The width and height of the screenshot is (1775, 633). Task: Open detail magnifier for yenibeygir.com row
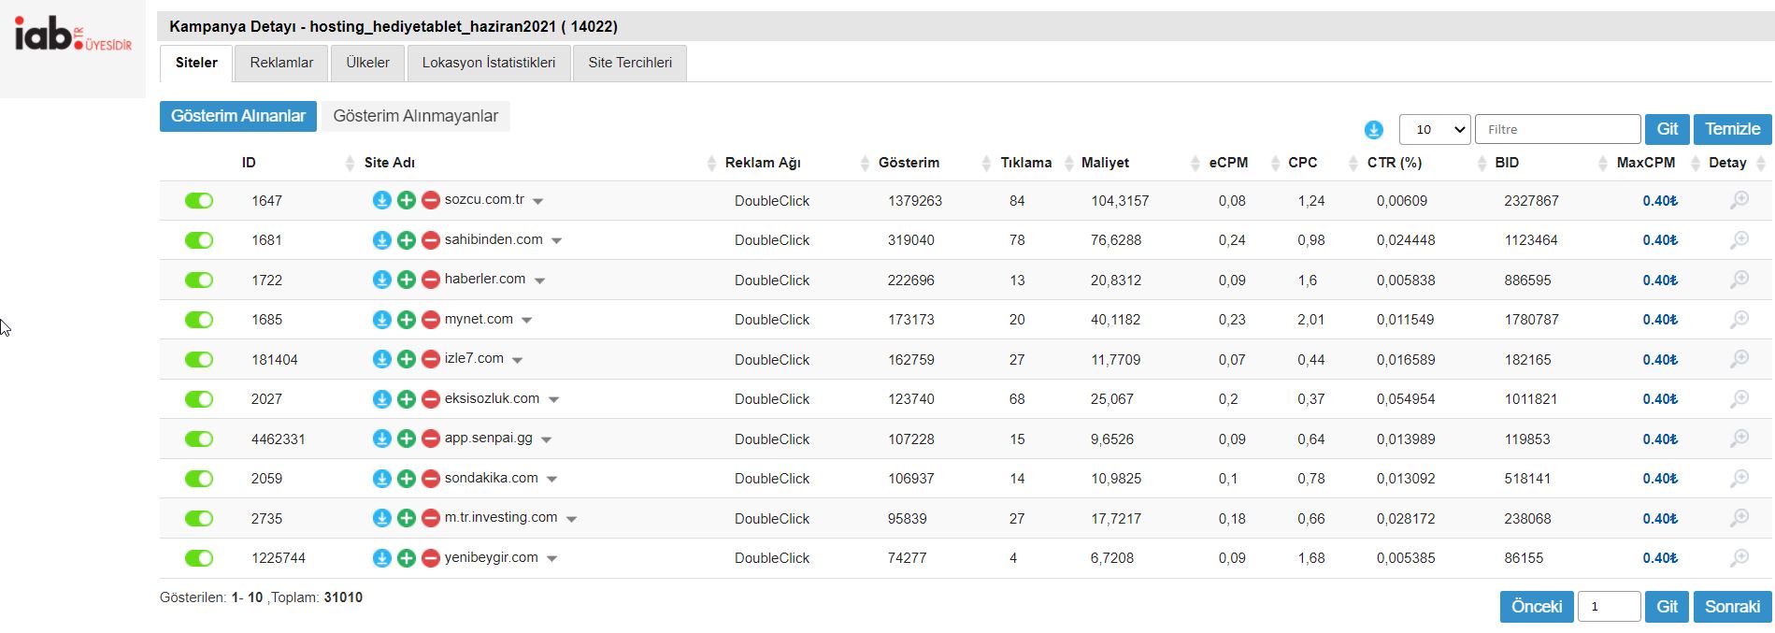point(1739,558)
